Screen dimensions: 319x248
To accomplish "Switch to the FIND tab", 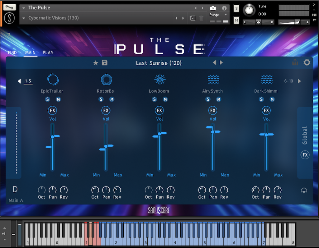I will click(12, 53).
